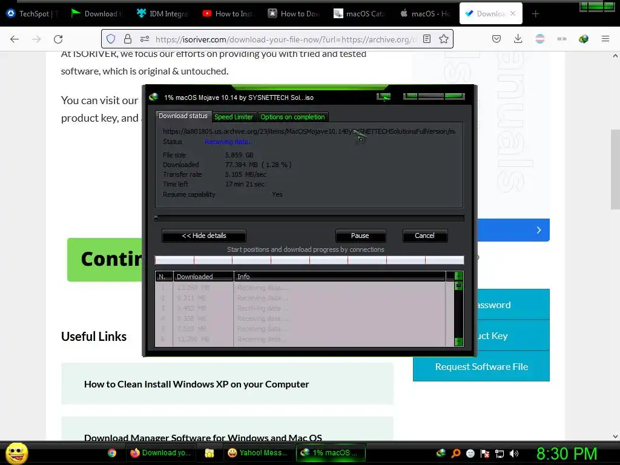
Task: Close the active Downloa tab
Action: (x=513, y=13)
